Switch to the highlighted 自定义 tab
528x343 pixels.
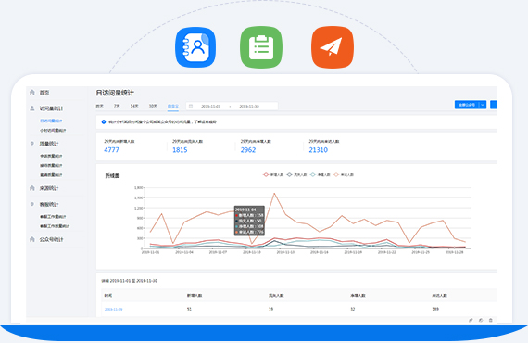[173, 106]
